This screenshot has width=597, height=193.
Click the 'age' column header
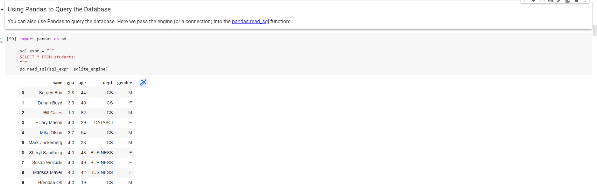pos(82,83)
